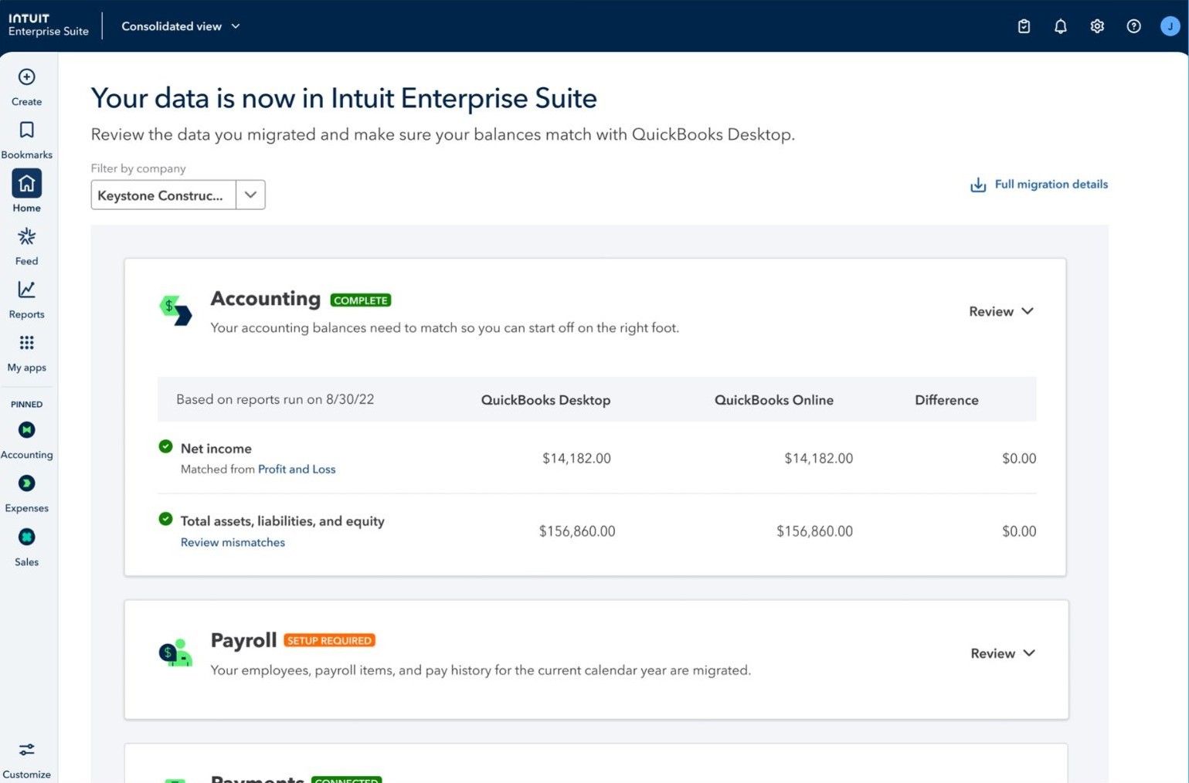1189x783 pixels.
Task: Click the CONNECTED badge on Payments
Action: (x=347, y=779)
